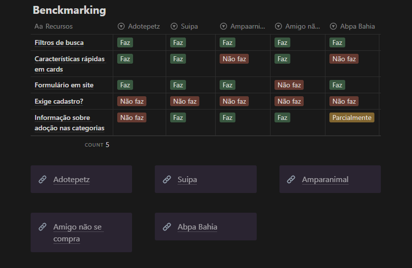Click the link icon beside Amparanimal
412x268 pixels.
click(x=291, y=179)
